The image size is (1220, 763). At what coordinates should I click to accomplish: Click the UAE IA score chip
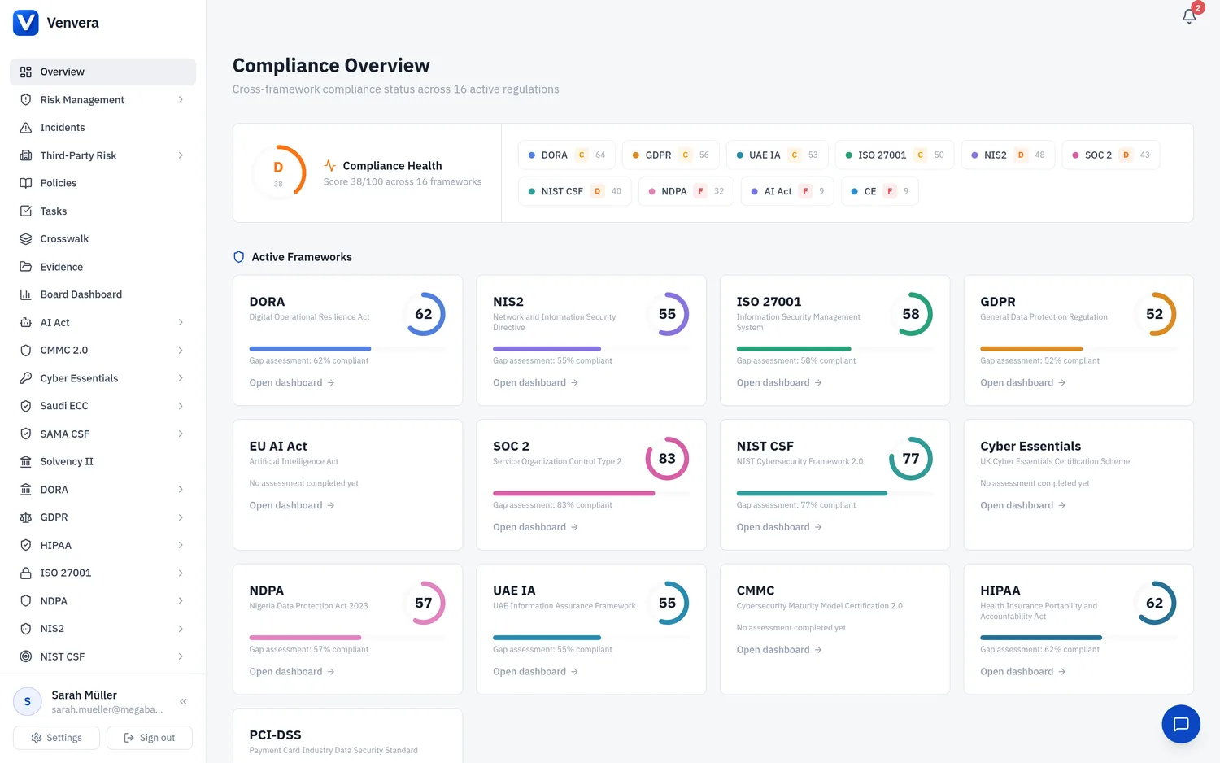tap(778, 155)
